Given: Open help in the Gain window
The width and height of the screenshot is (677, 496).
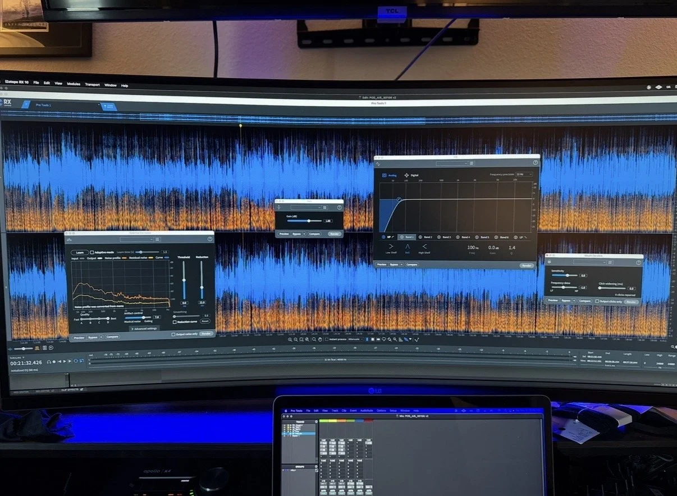Looking at the screenshot, I should pos(340,207).
